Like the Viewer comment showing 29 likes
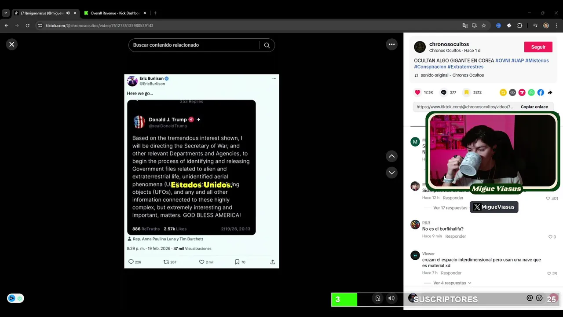 [549, 273]
